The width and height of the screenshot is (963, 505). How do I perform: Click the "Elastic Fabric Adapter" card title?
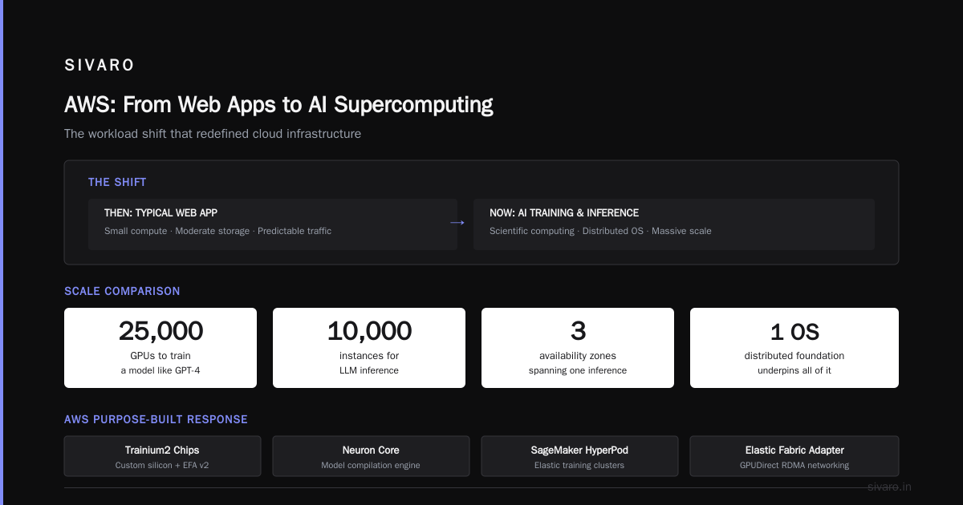[x=794, y=450]
